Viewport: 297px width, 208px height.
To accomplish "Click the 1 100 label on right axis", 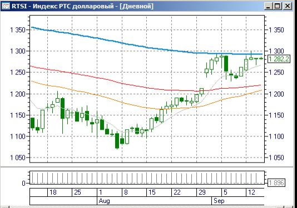I will (276, 136).
